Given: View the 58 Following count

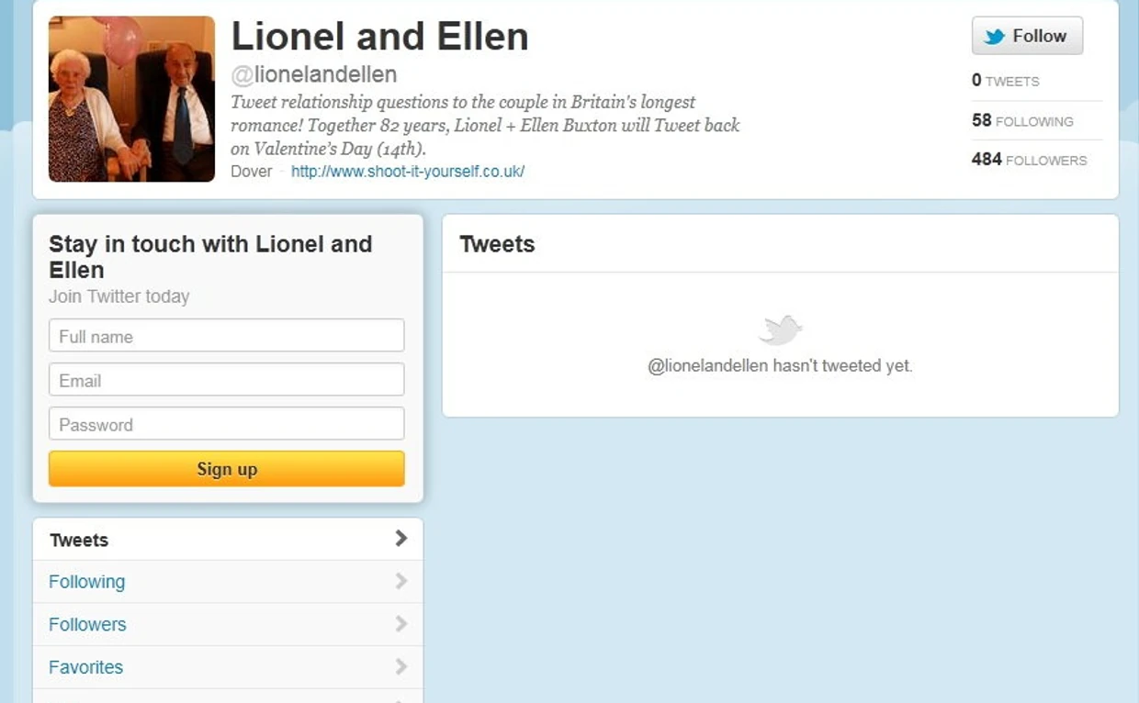Looking at the screenshot, I should point(1022,121).
